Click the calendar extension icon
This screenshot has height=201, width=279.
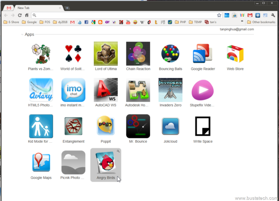[227, 15]
